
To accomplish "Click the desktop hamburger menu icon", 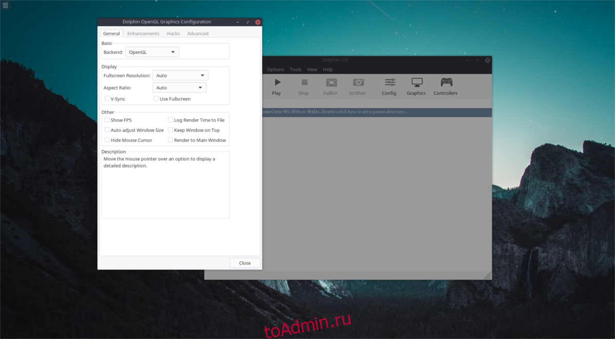I will coord(5,5).
